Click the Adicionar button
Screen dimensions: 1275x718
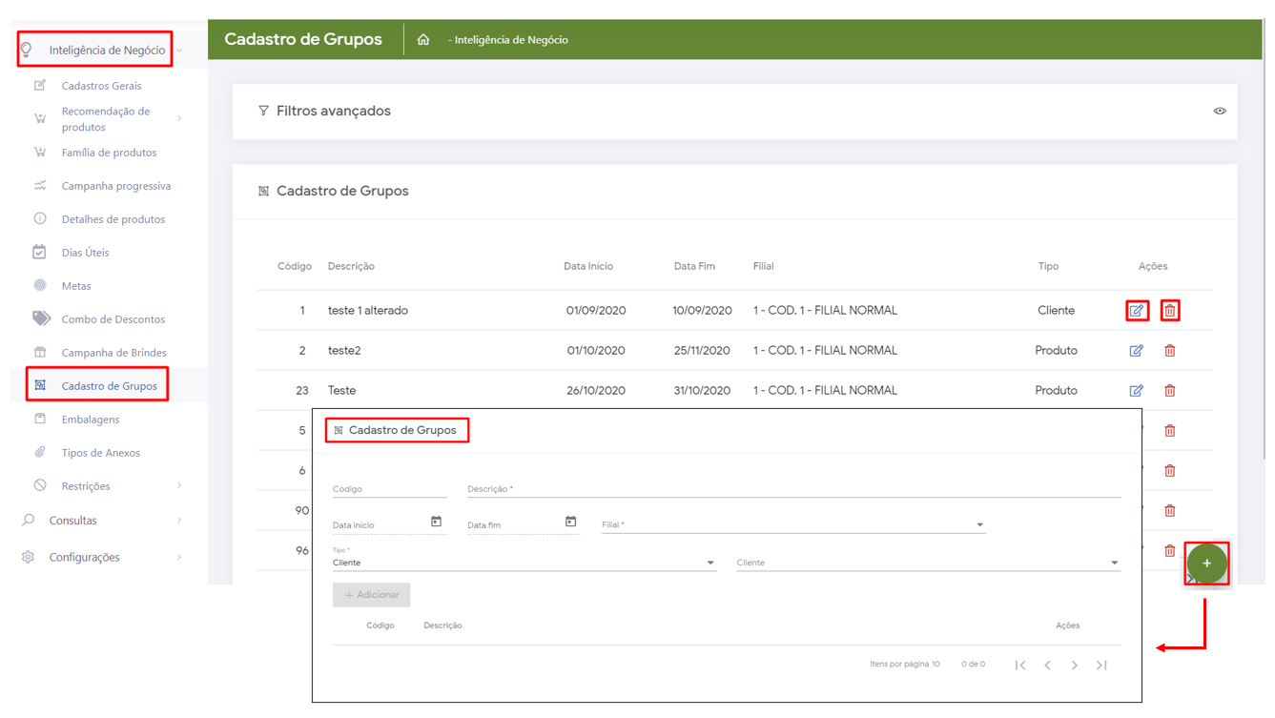pyautogui.click(x=372, y=595)
